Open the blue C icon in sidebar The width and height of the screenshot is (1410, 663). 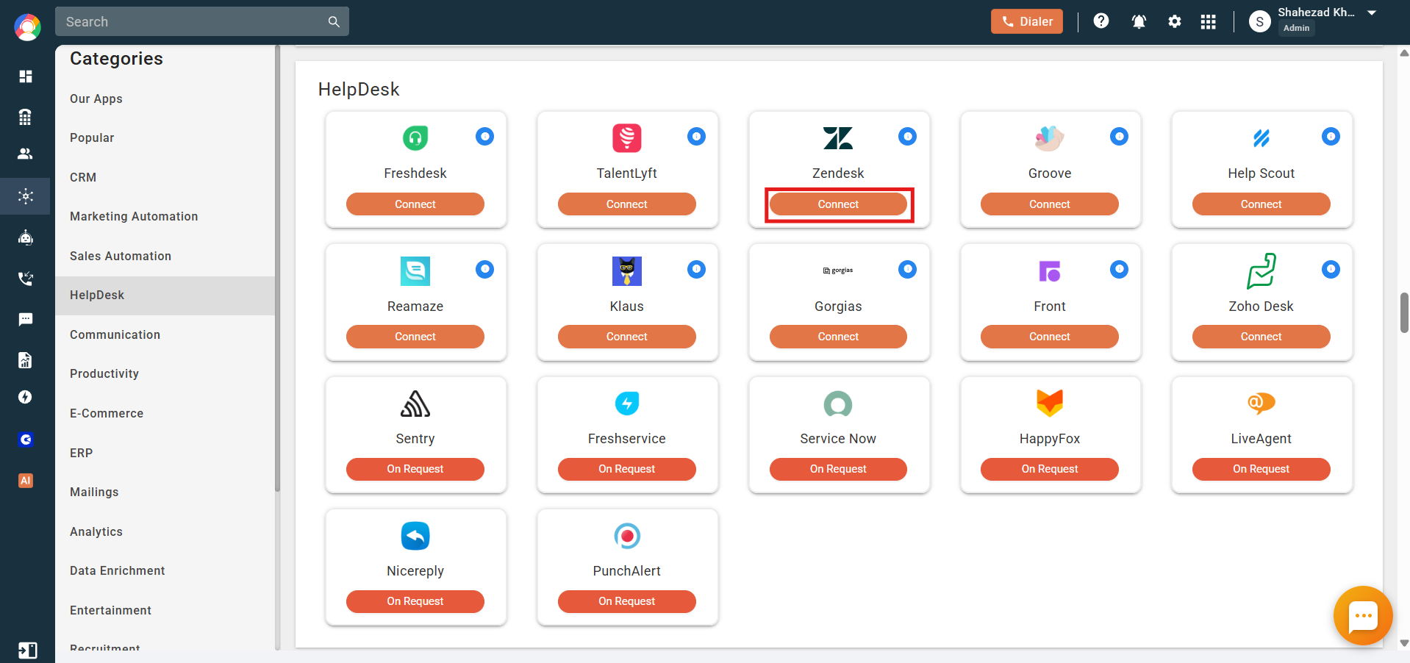pos(26,440)
